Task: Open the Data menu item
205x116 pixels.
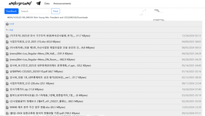Action: [47, 4]
